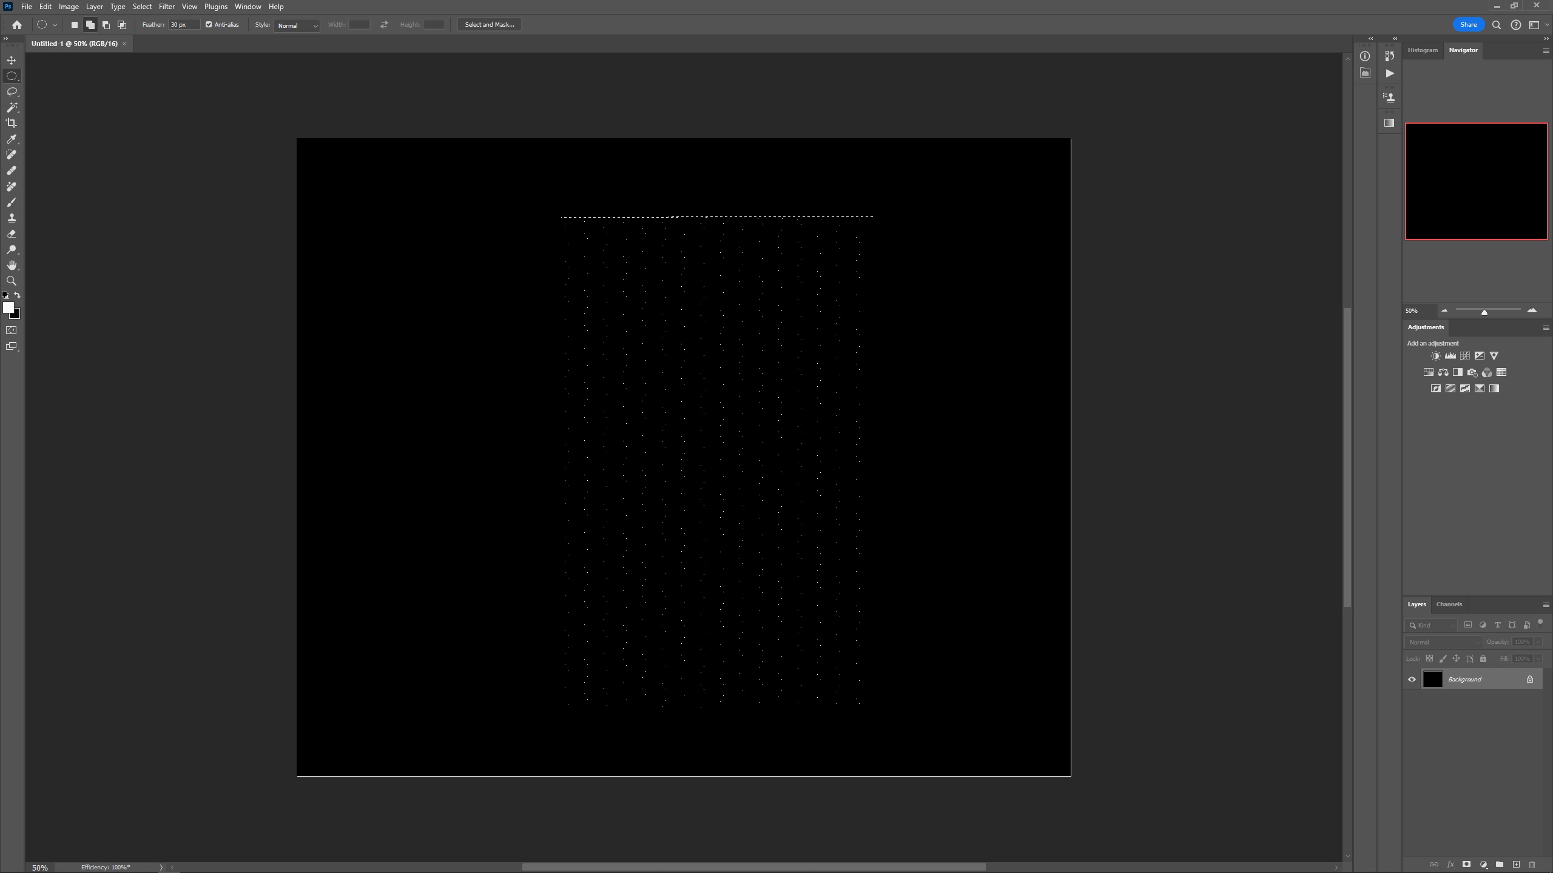This screenshot has height=873, width=1553.
Task: Open the layer Kind filter dropdown
Action: pos(1432,625)
